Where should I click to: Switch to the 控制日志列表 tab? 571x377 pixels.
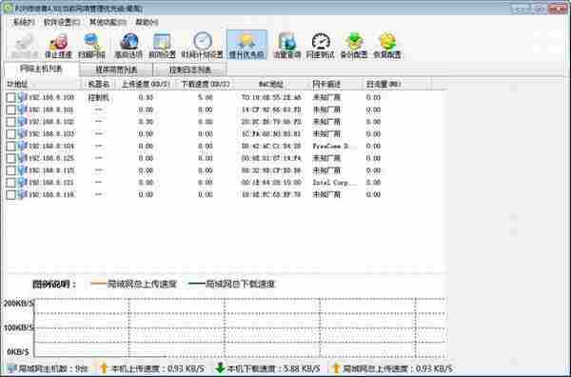tap(190, 69)
